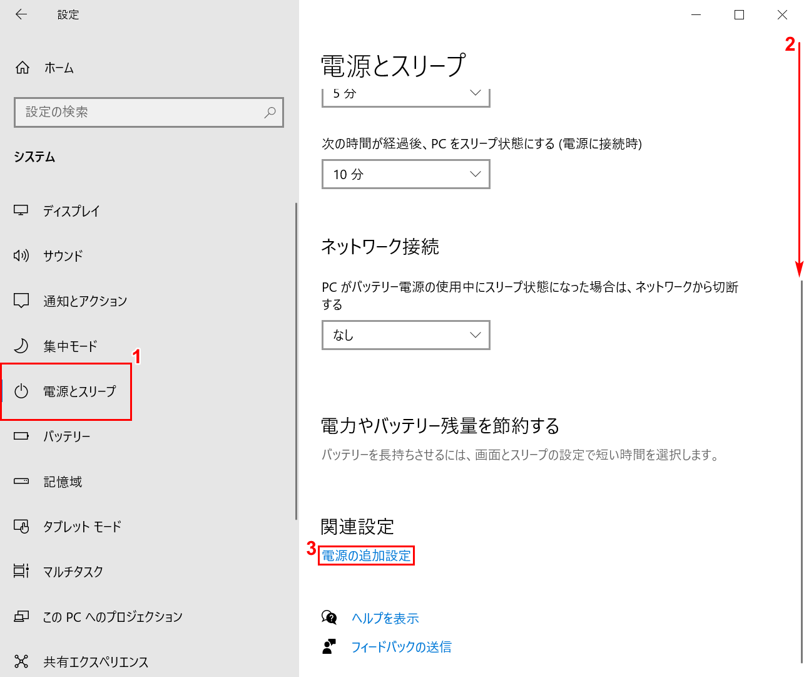Click the Home house icon
The height and width of the screenshot is (677, 804).
click(23, 68)
